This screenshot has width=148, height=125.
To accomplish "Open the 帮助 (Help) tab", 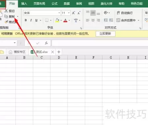I will 122,4.
